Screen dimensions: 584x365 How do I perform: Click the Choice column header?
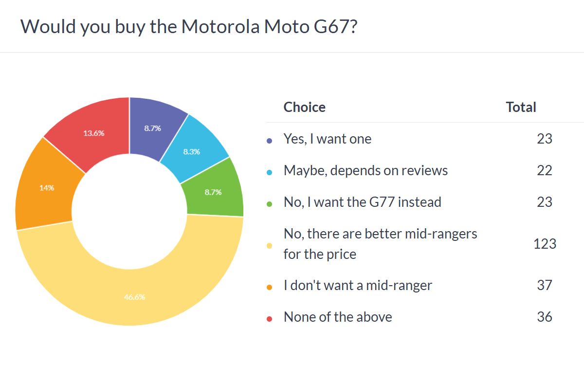coord(305,107)
